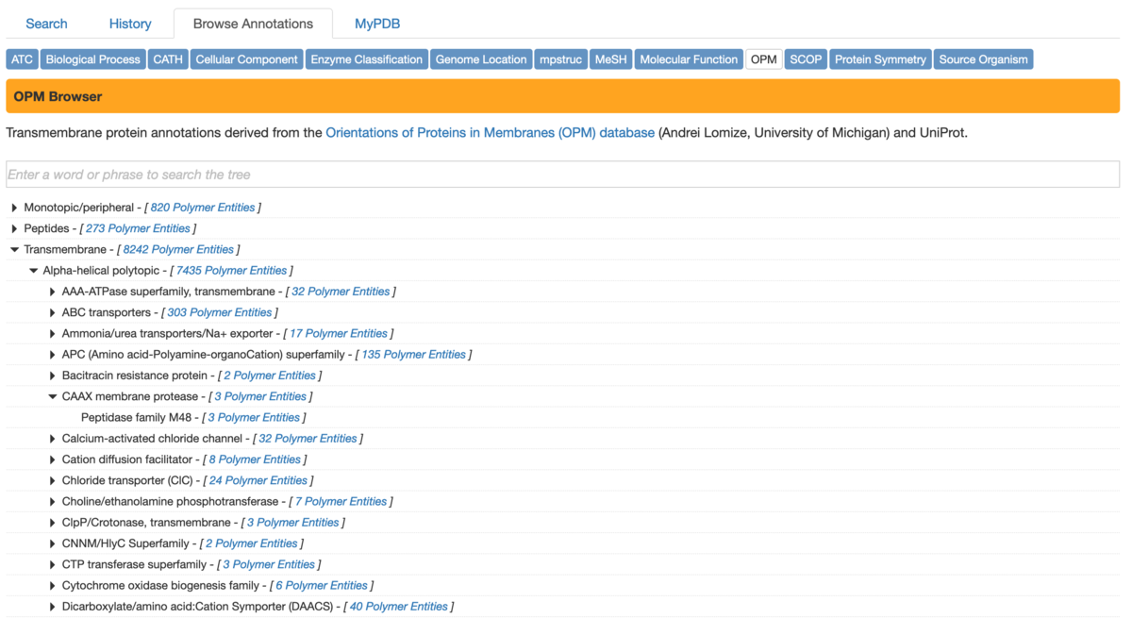Collapse the Transmembrane tree branch
Screen dimensions: 1132x618
13,249
